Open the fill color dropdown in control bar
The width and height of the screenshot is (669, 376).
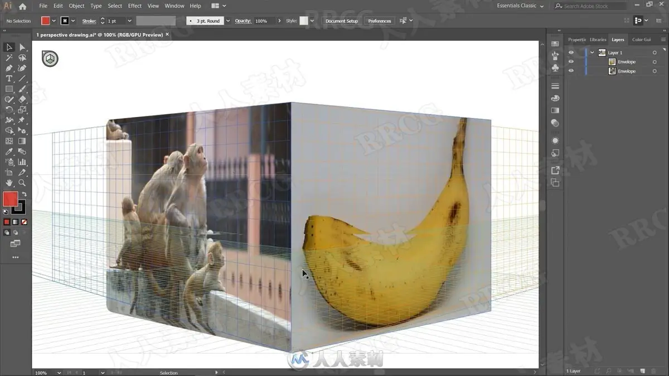click(x=54, y=21)
